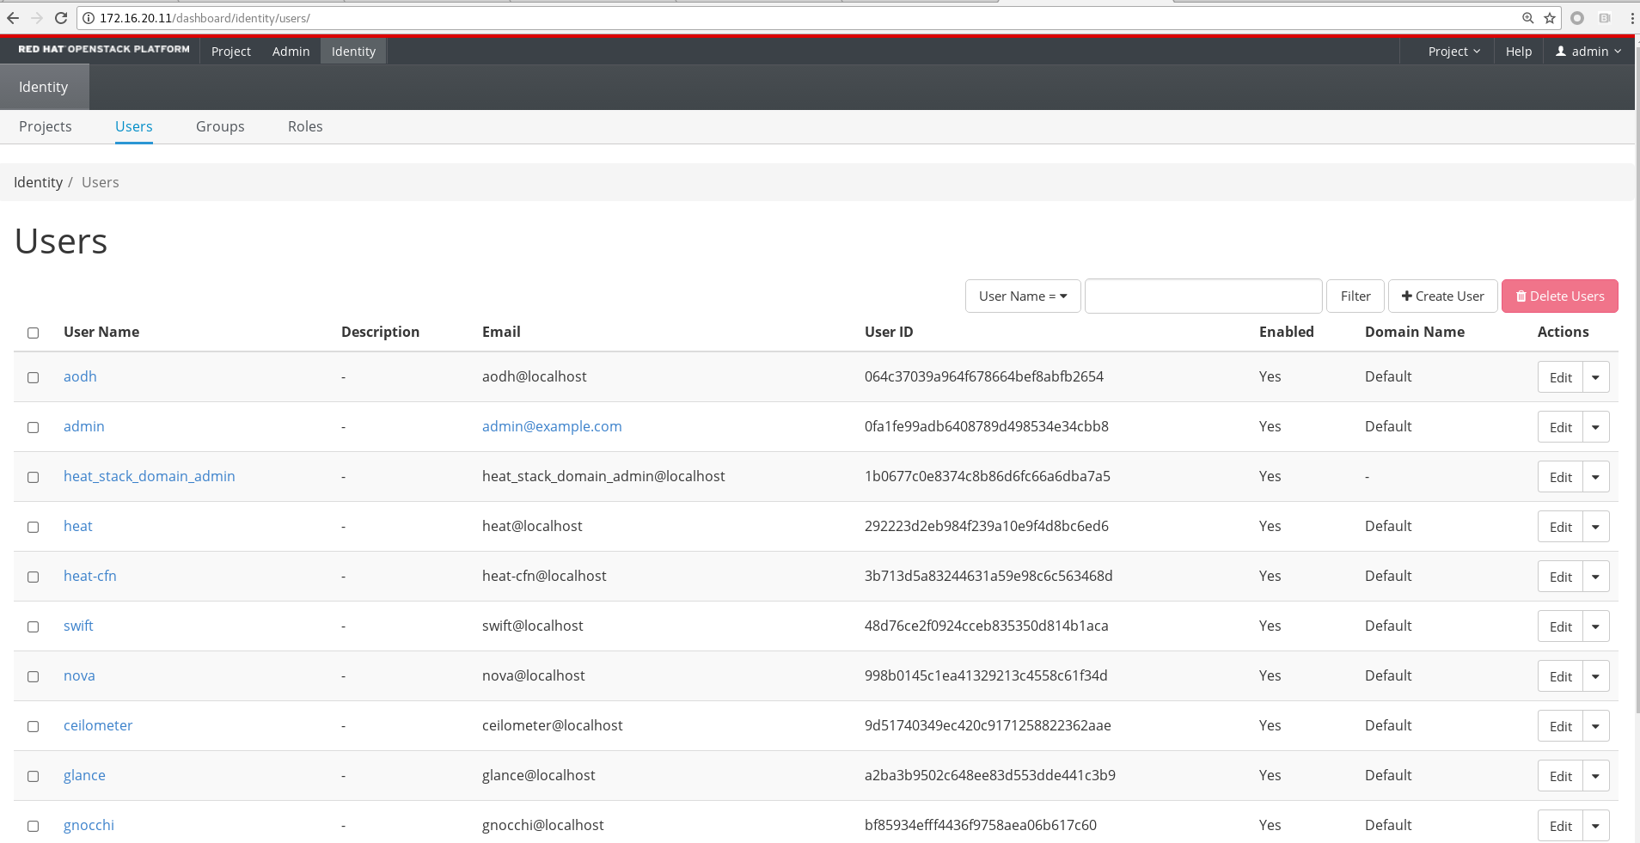This screenshot has width=1640, height=843.
Task: Select all users checkbox in header
Action: pos(33,333)
